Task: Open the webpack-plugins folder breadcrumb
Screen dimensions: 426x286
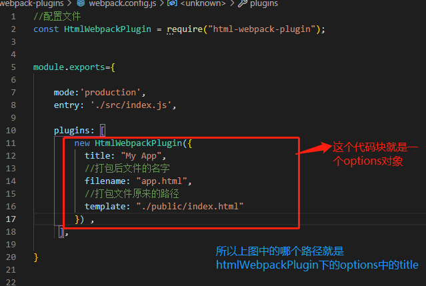Action: (32, 3)
